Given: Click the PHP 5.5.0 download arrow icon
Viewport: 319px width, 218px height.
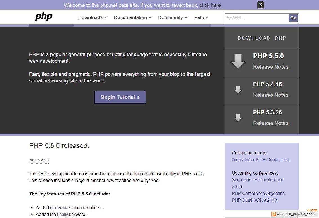Looking at the screenshot, I should [238, 61].
